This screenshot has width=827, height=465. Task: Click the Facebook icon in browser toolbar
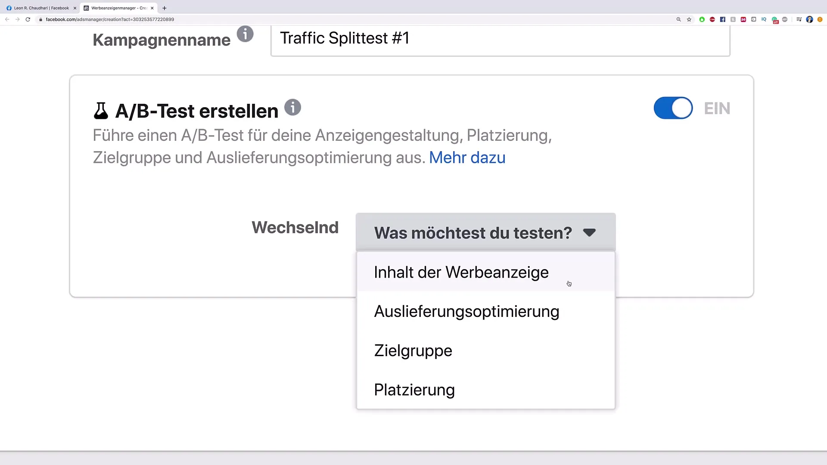(x=724, y=19)
